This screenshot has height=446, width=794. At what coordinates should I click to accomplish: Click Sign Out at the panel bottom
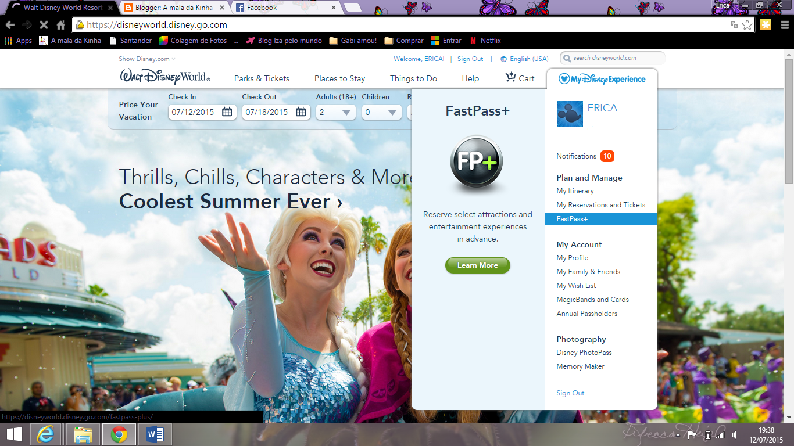(570, 393)
